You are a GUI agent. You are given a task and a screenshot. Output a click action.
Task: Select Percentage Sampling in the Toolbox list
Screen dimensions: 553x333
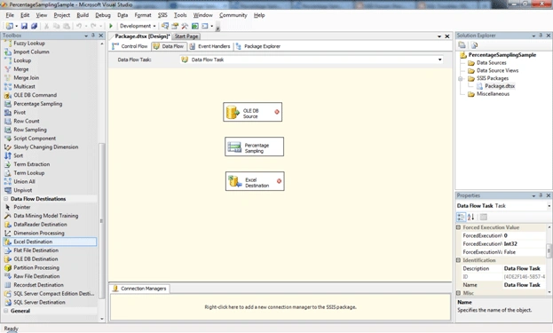point(38,104)
